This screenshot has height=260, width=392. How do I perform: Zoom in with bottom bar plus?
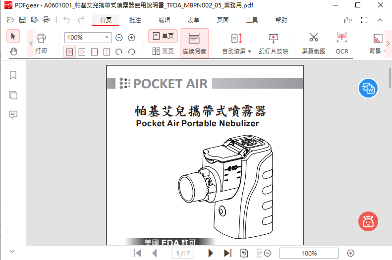351,253
